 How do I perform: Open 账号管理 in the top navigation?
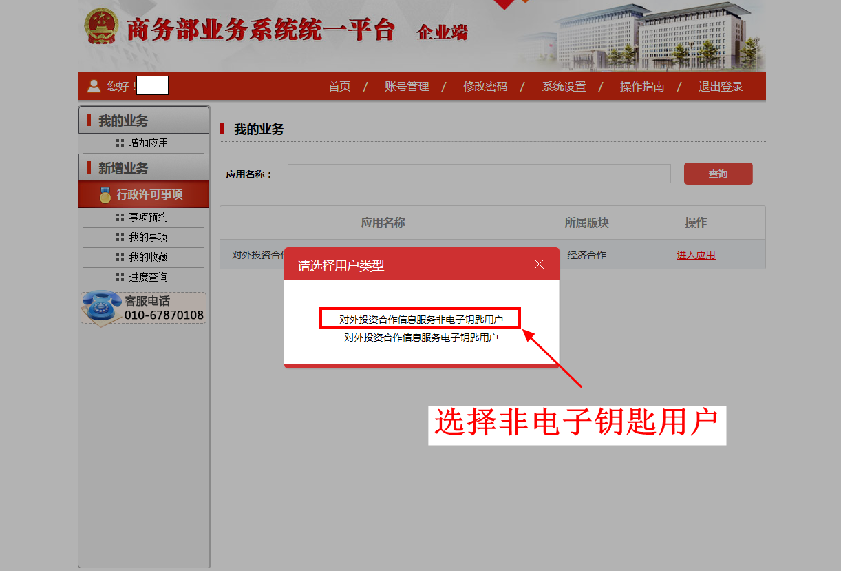pos(407,87)
